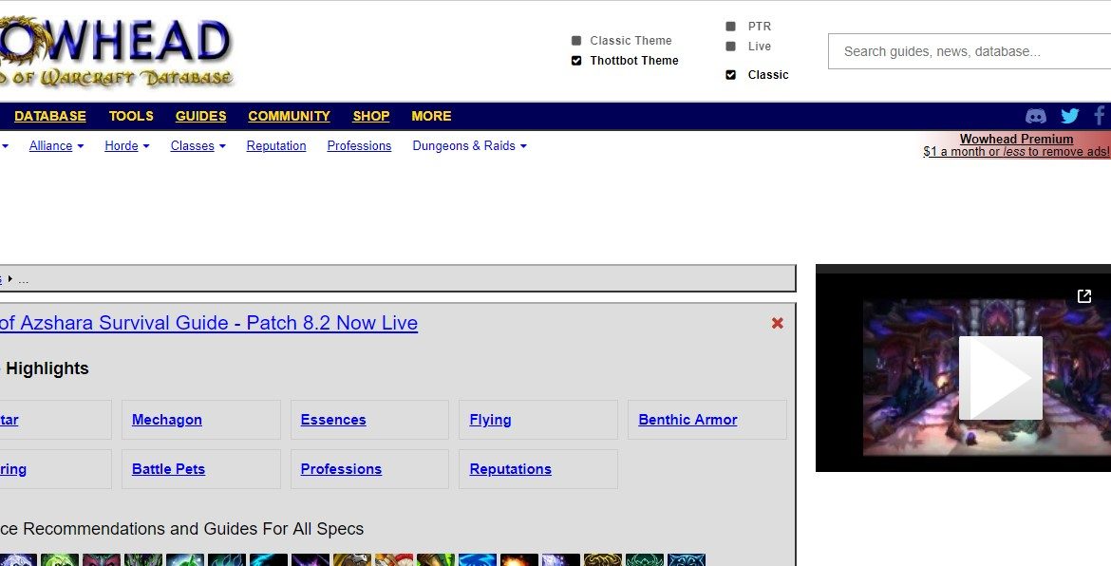
Task: Open the COMMUNITY menu
Action: (x=289, y=116)
